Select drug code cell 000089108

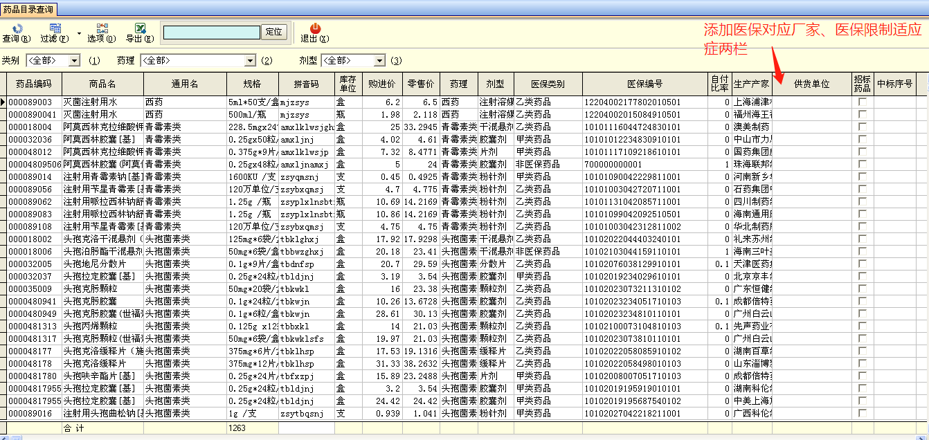pos(34,226)
